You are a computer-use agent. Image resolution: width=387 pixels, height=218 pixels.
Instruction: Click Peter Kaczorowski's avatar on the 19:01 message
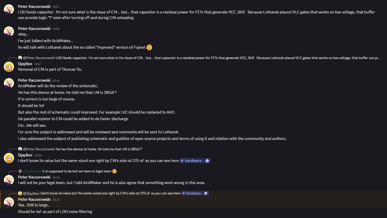click(x=9, y=9)
